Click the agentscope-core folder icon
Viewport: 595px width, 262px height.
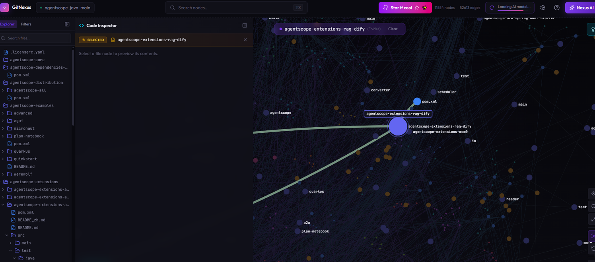[x=6, y=60]
